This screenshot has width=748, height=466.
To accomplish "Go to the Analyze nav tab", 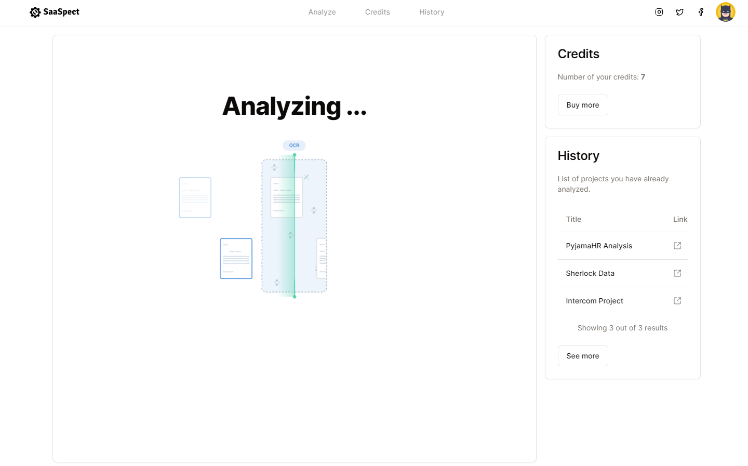I will 322,12.
